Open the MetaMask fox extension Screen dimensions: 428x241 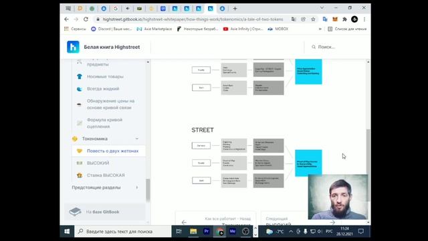[335, 19]
